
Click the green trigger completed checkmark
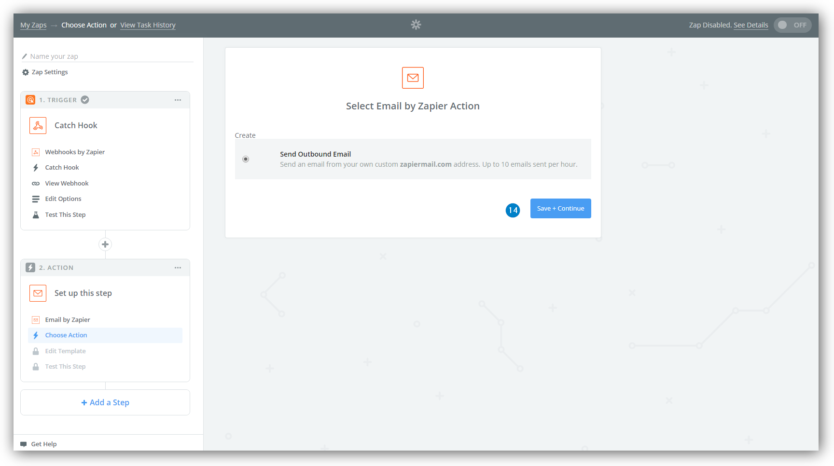(x=85, y=100)
